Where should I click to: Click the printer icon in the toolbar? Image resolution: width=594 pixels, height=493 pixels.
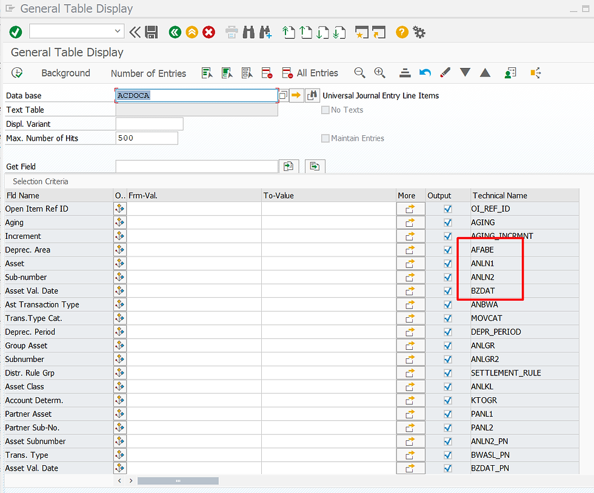pos(232,32)
